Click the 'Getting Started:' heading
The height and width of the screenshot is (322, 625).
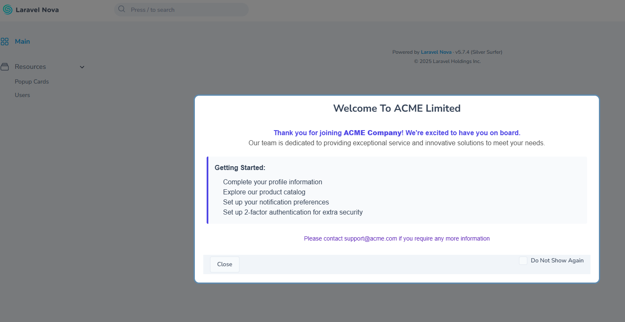coord(240,168)
